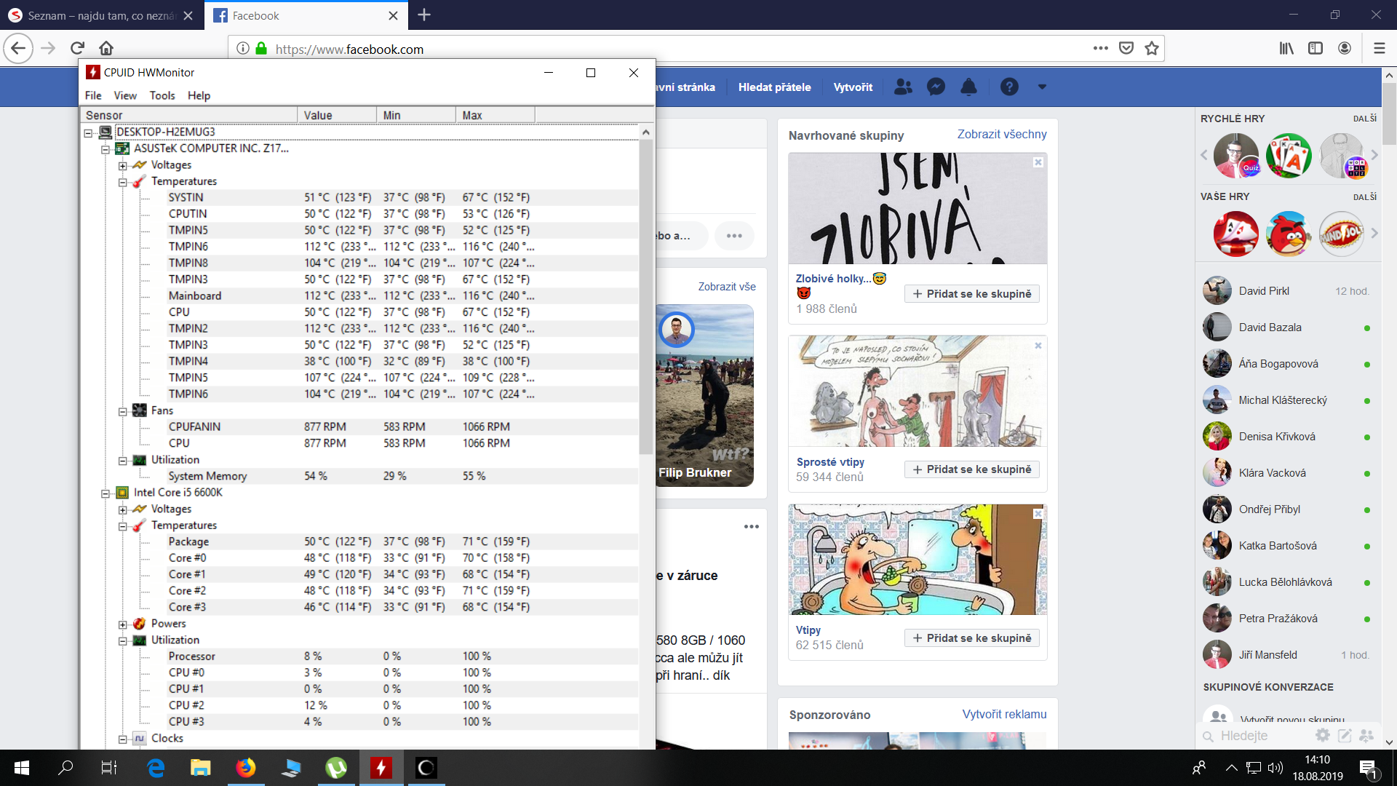This screenshot has height=786, width=1397.
Task: Open Facebook chat settings gear
Action: [x=1323, y=736]
